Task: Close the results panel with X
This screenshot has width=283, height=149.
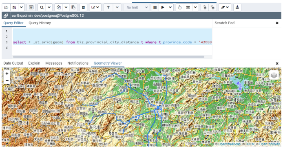Action: [277, 63]
